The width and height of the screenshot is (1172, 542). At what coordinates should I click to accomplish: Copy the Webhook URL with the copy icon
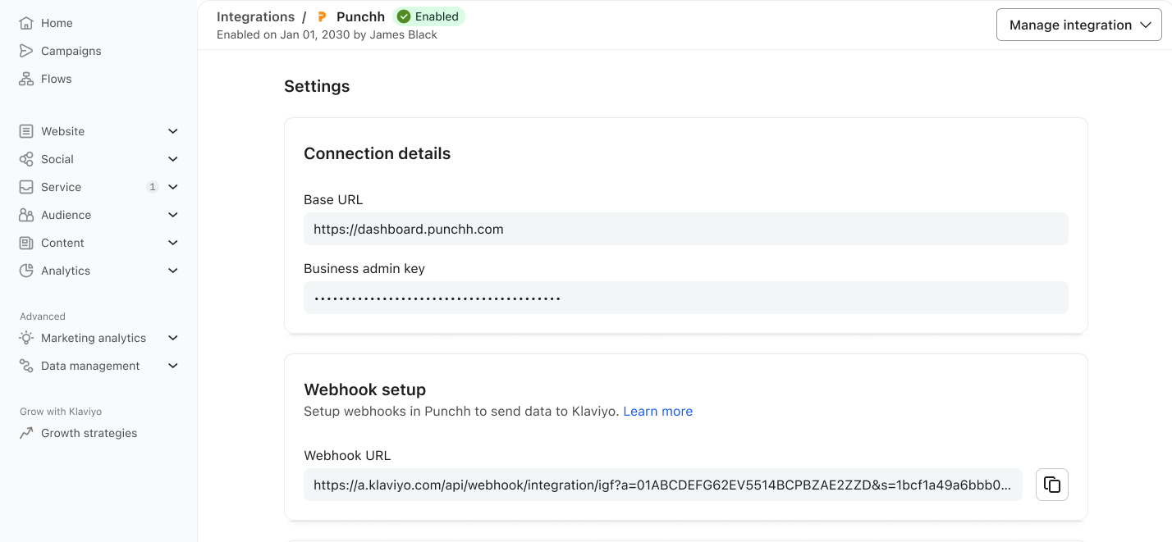point(1052,485)
